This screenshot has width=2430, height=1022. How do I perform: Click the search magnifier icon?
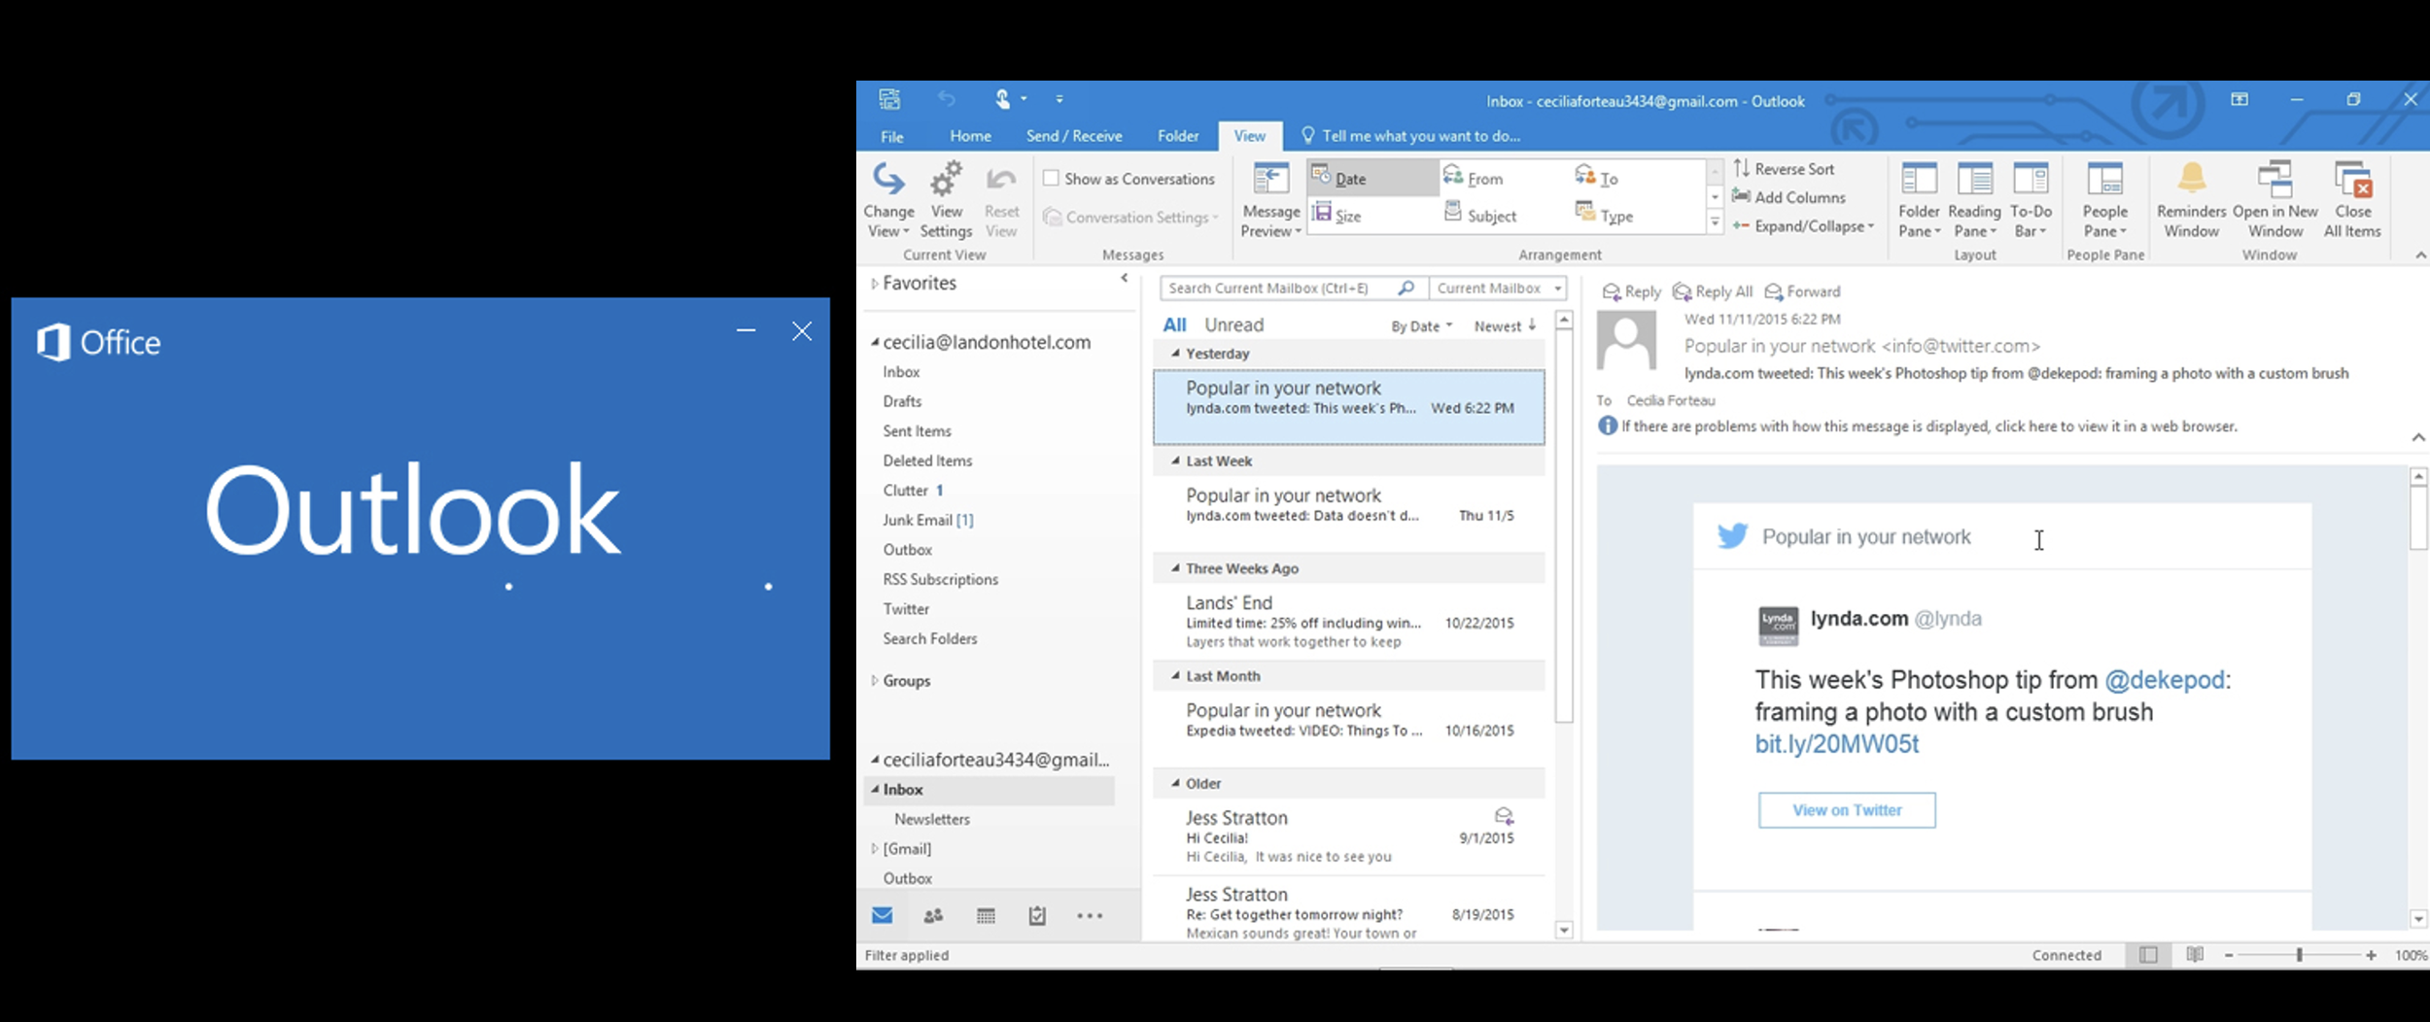[x=1406, y=288]
